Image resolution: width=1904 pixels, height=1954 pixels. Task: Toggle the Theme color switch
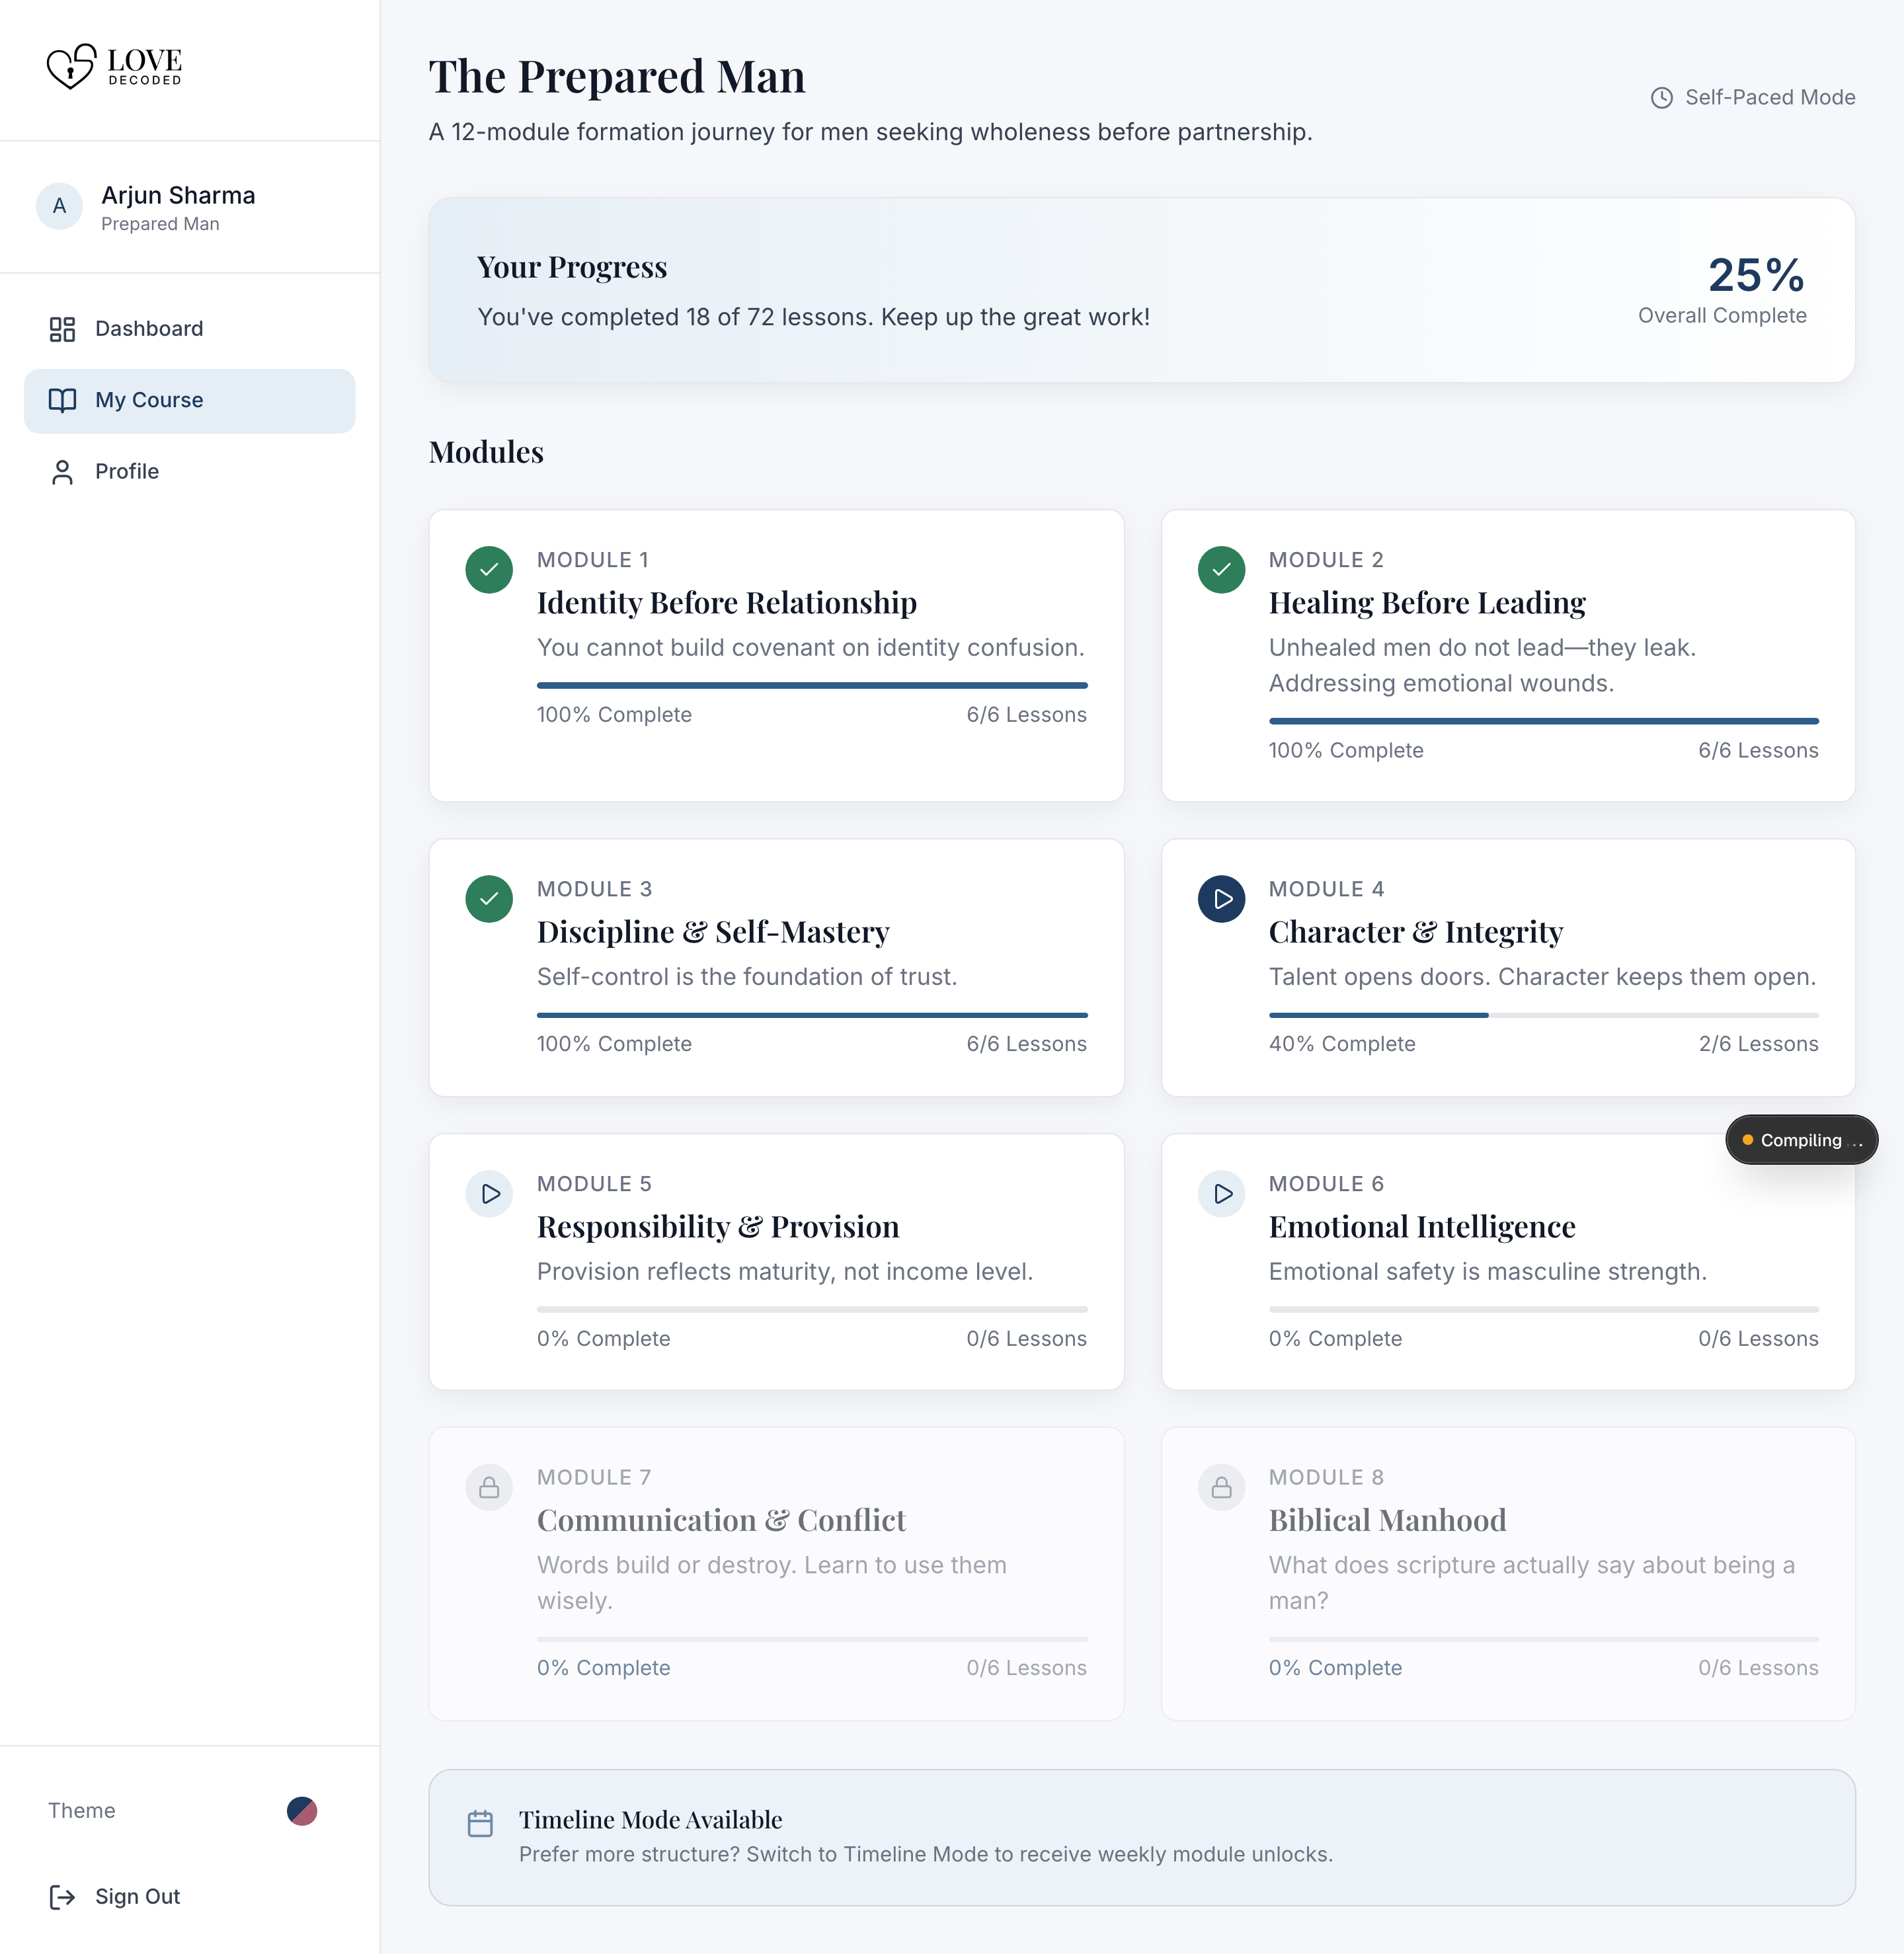tap(302, 1811)
